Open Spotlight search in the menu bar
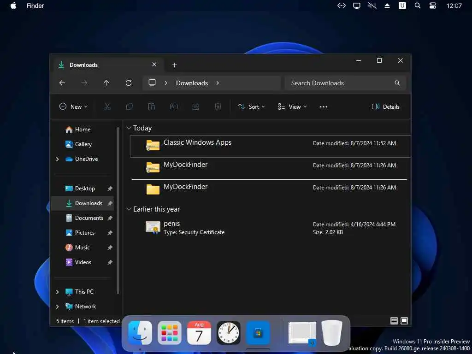This screenshot has width=472, height=354. (x=417, y=6)
